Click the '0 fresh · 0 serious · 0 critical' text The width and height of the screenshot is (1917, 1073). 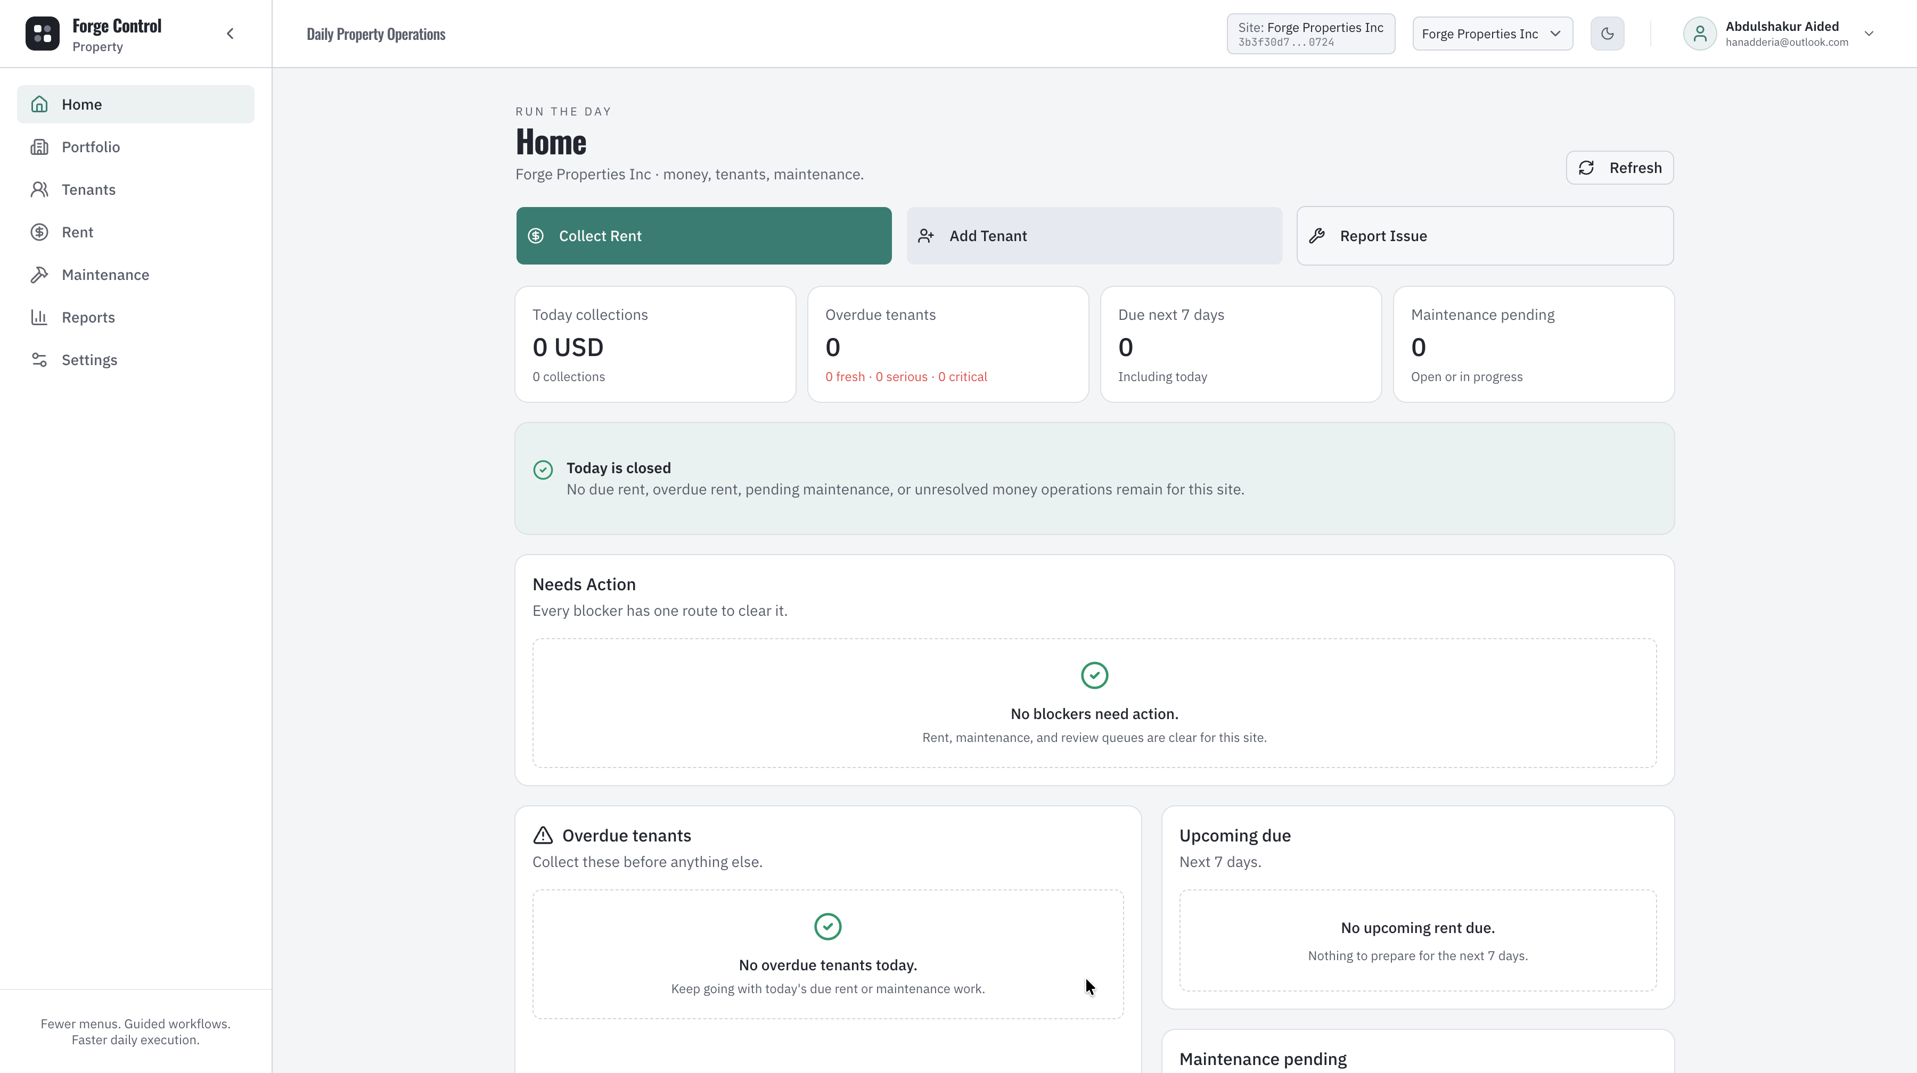click(906, 377)
